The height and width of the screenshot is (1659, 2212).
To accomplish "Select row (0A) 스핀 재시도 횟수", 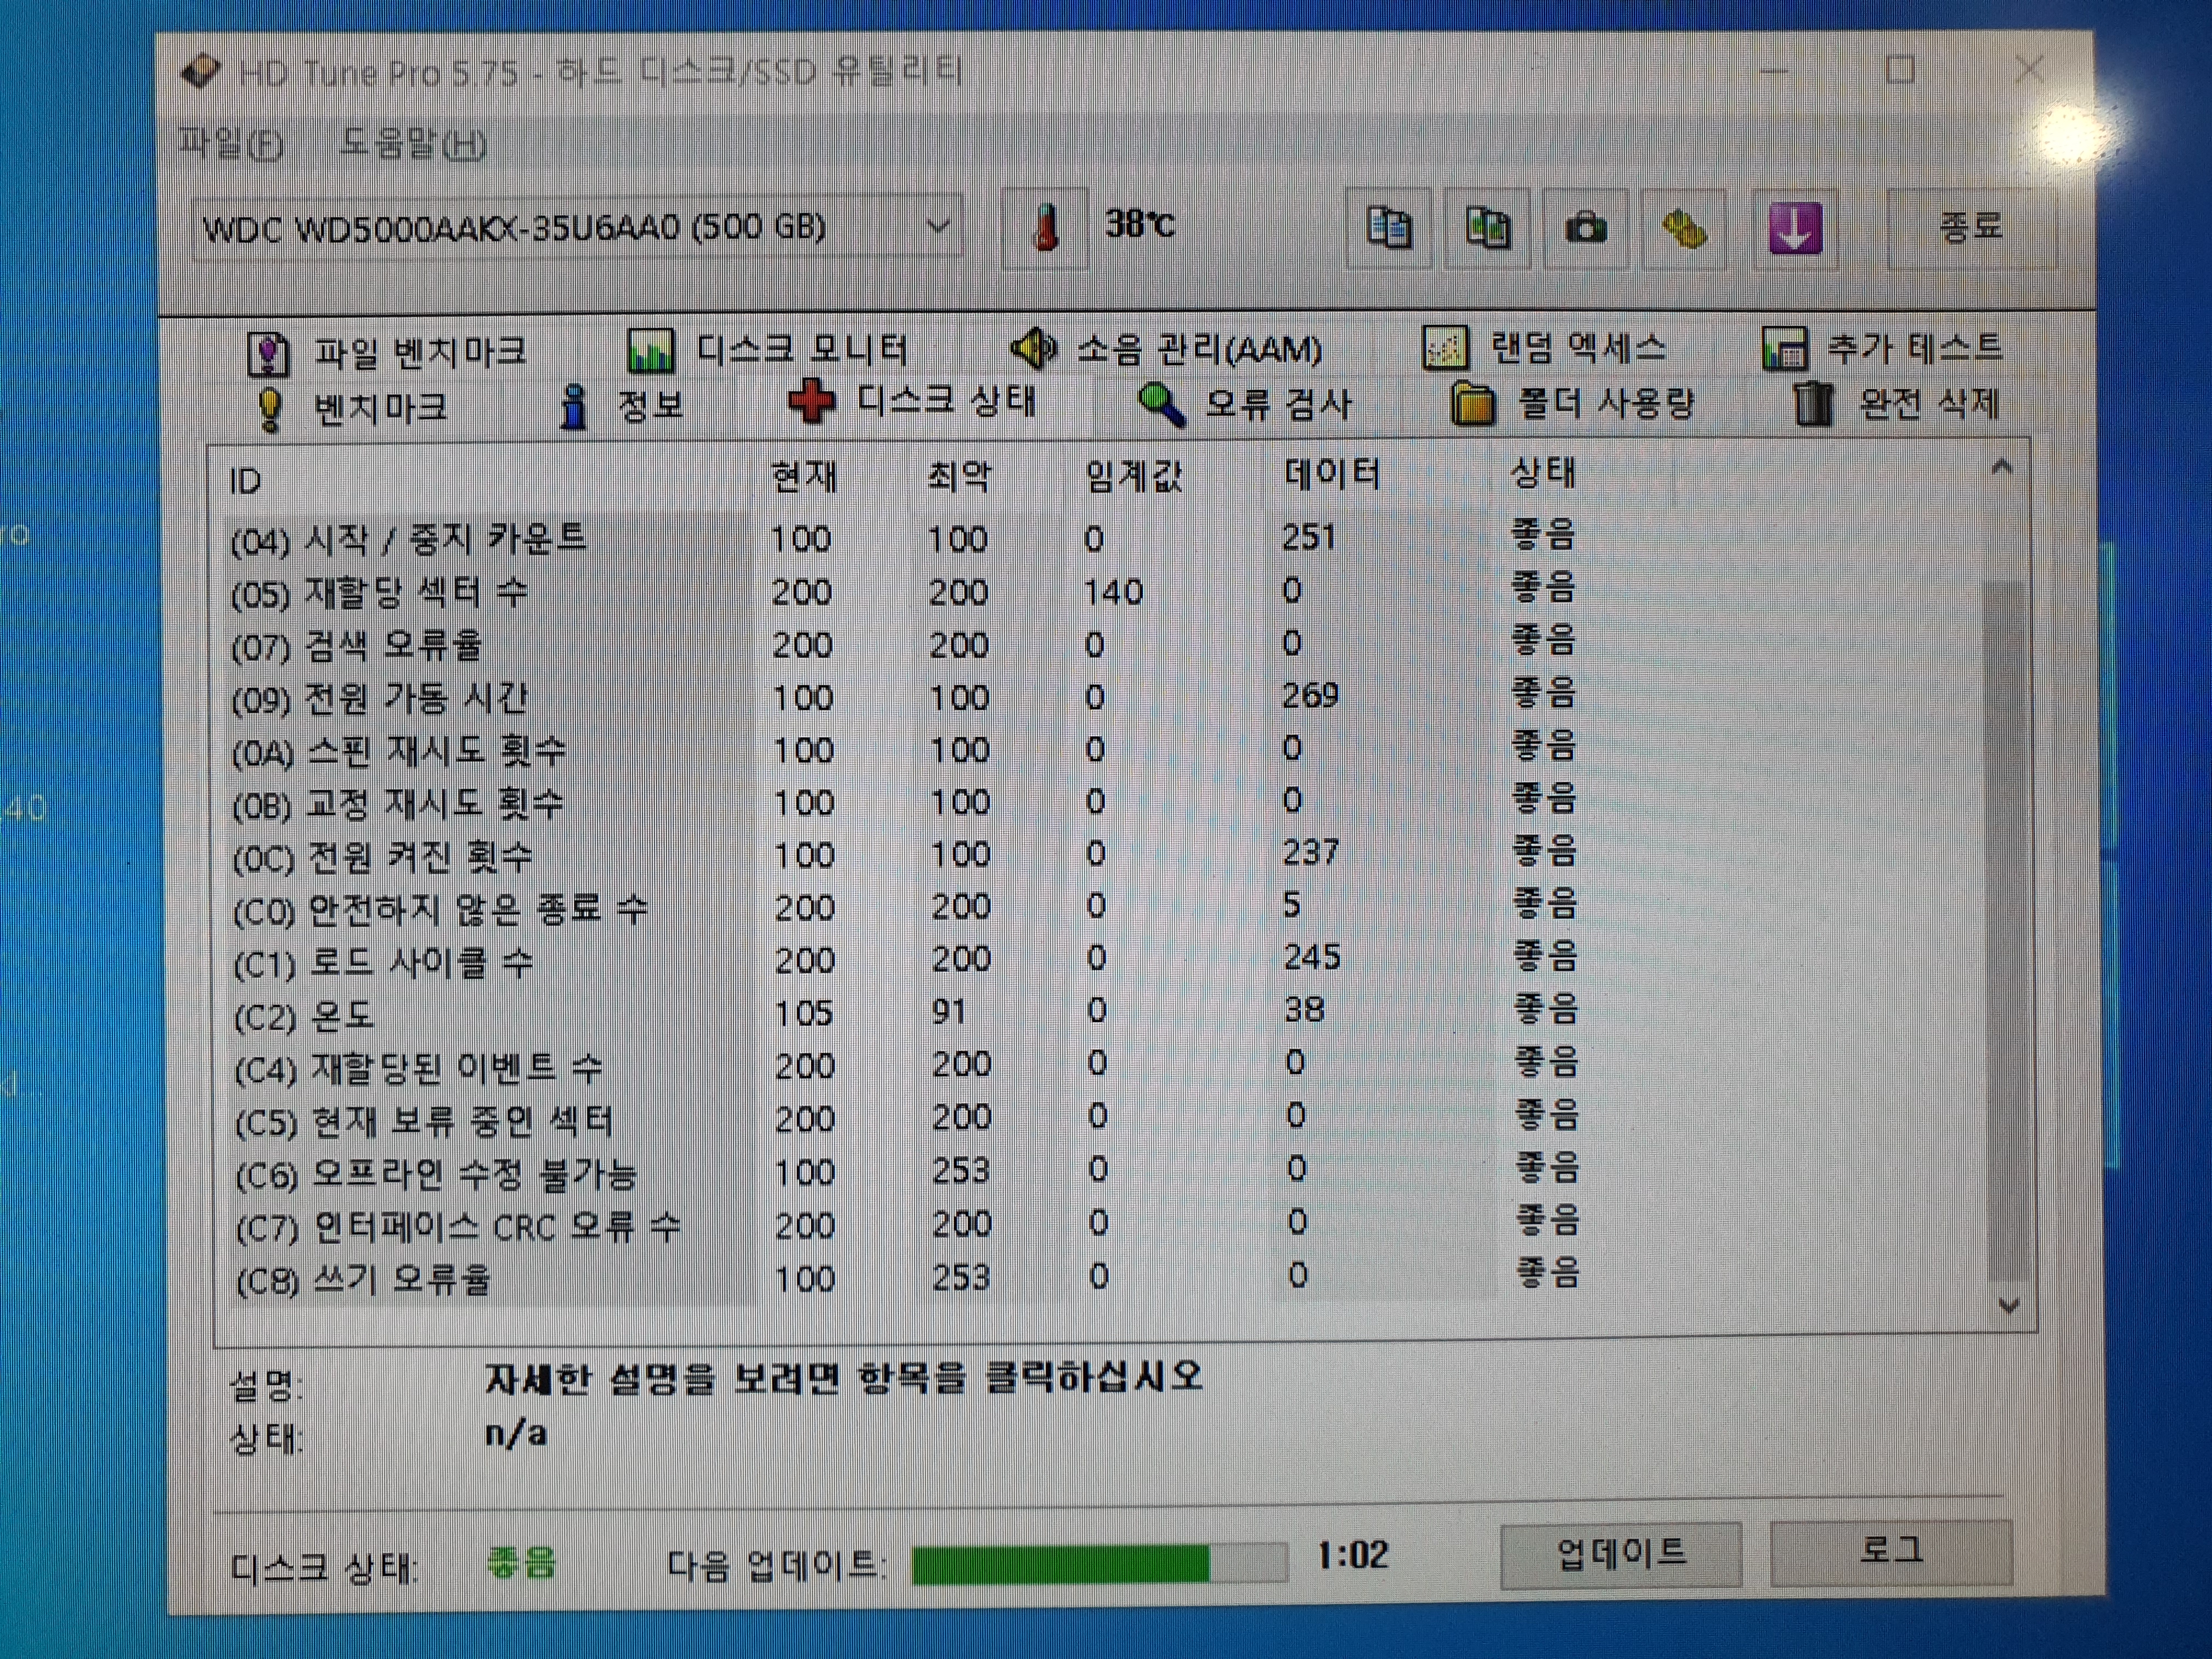I will (x=905, y=750).
